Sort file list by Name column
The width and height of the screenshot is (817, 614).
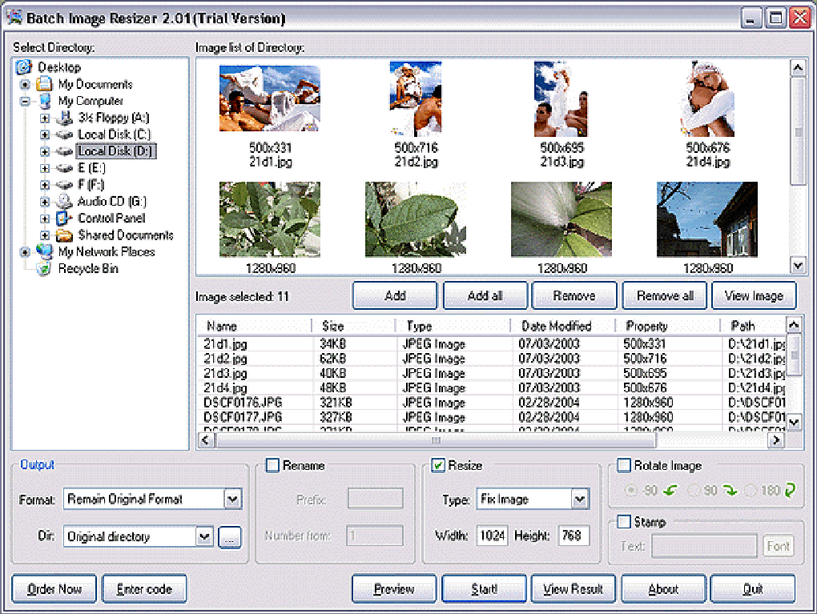click(x=255, y=326)
